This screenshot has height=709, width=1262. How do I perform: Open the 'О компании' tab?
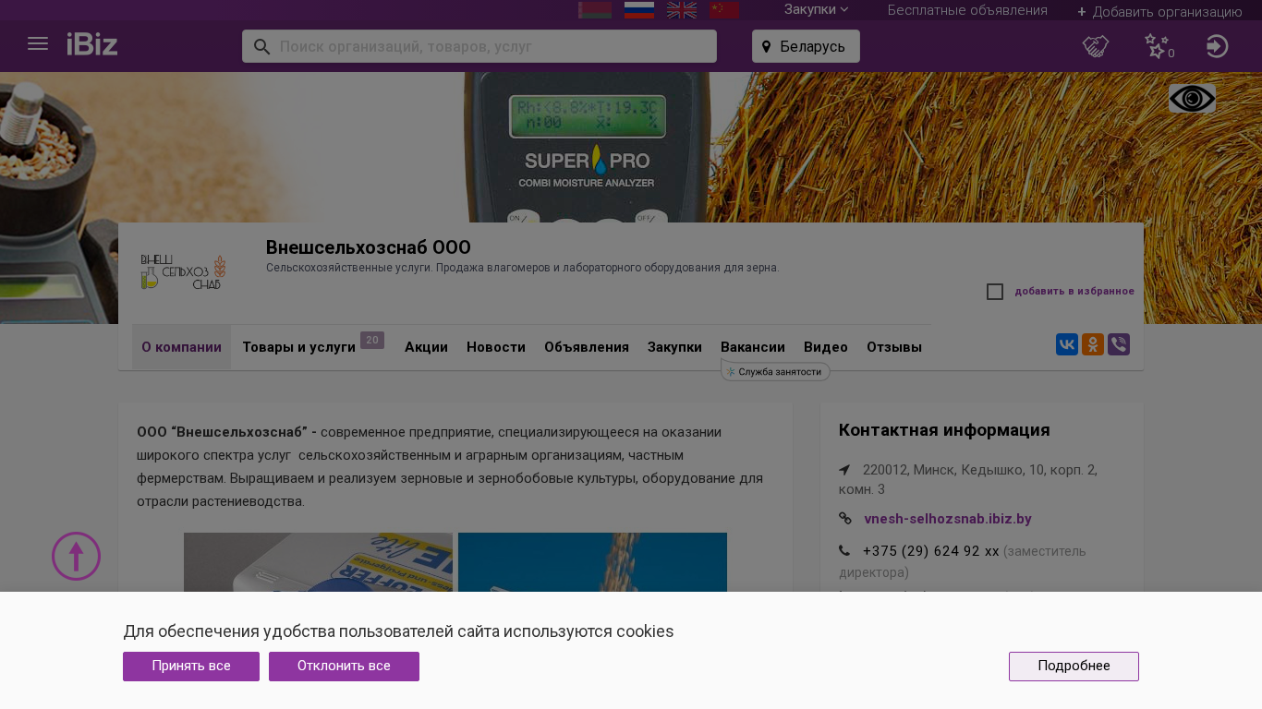(x=181, y=347)
